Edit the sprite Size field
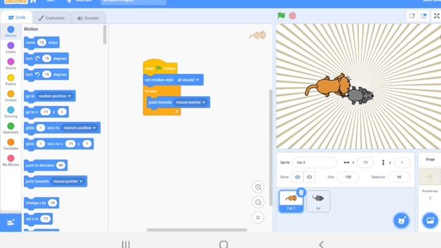 pos(348,177)
